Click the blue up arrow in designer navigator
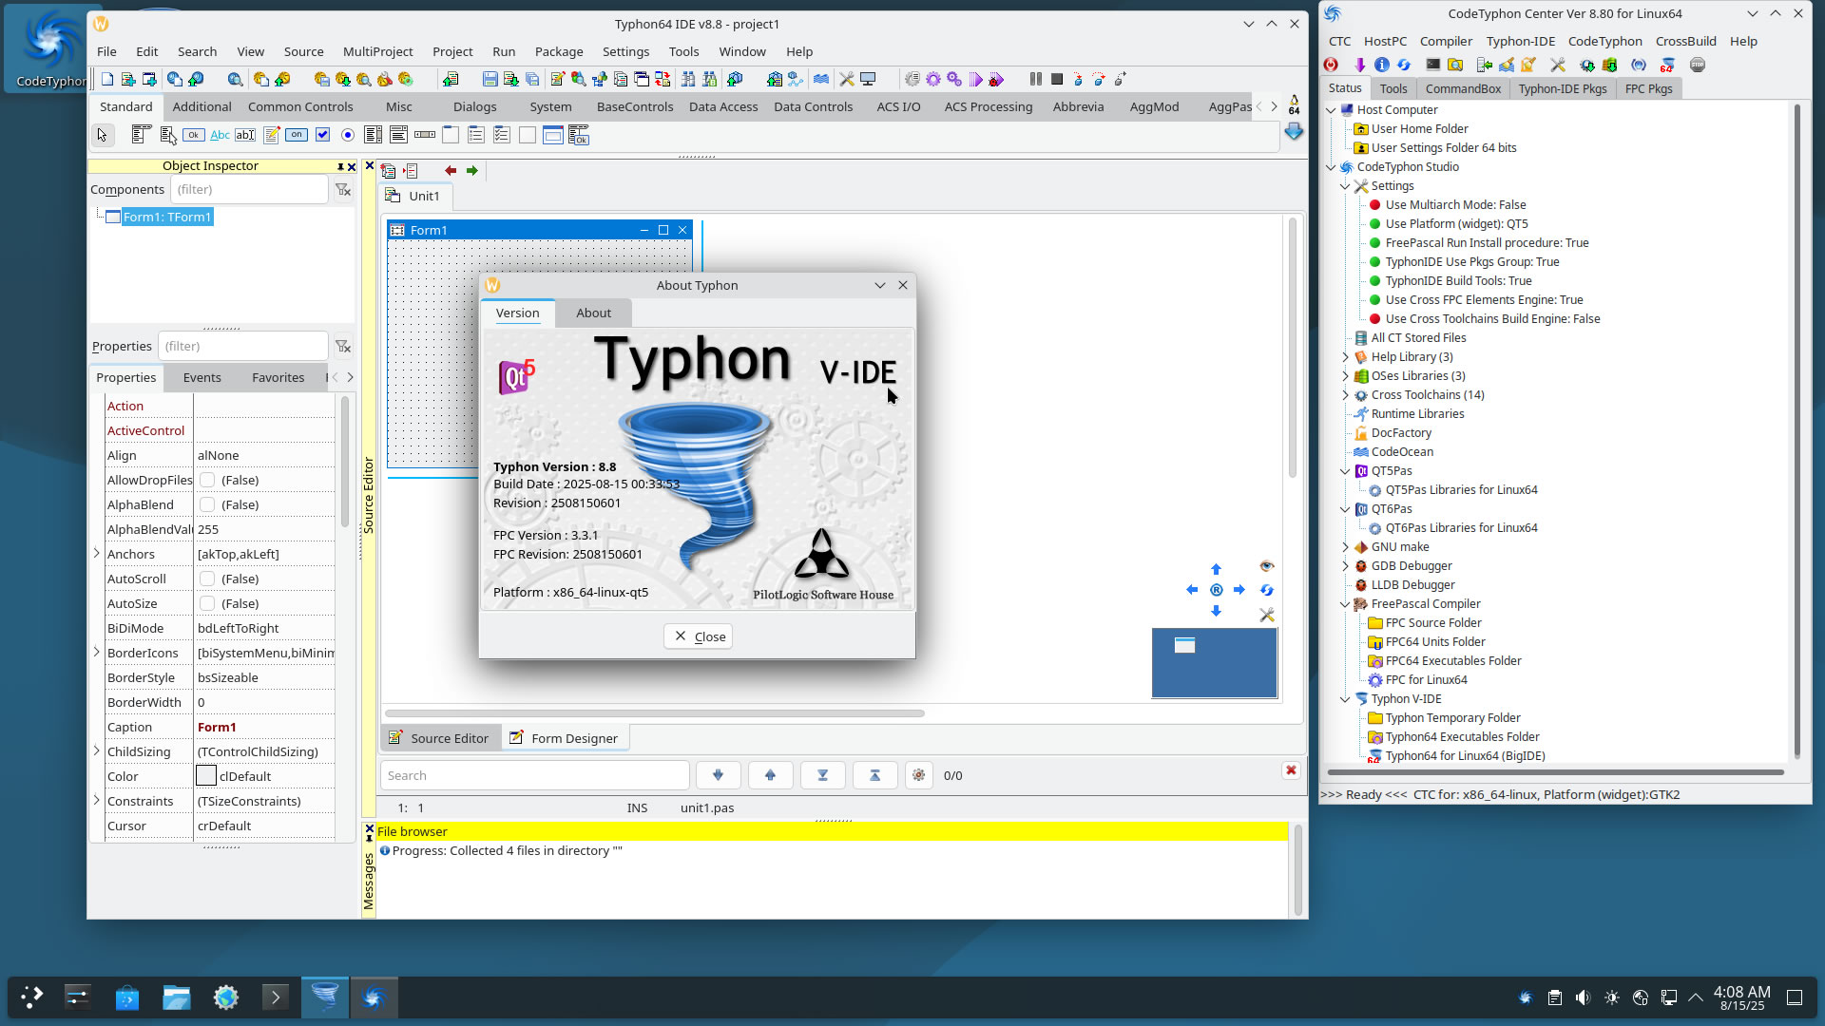The height and width of the screenshot is (1026, 1825). [x=1216, y=569]
